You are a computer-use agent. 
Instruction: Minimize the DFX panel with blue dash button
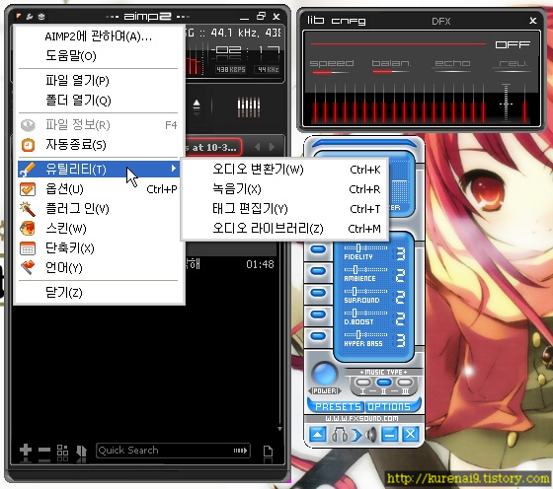tap(389, 435)
